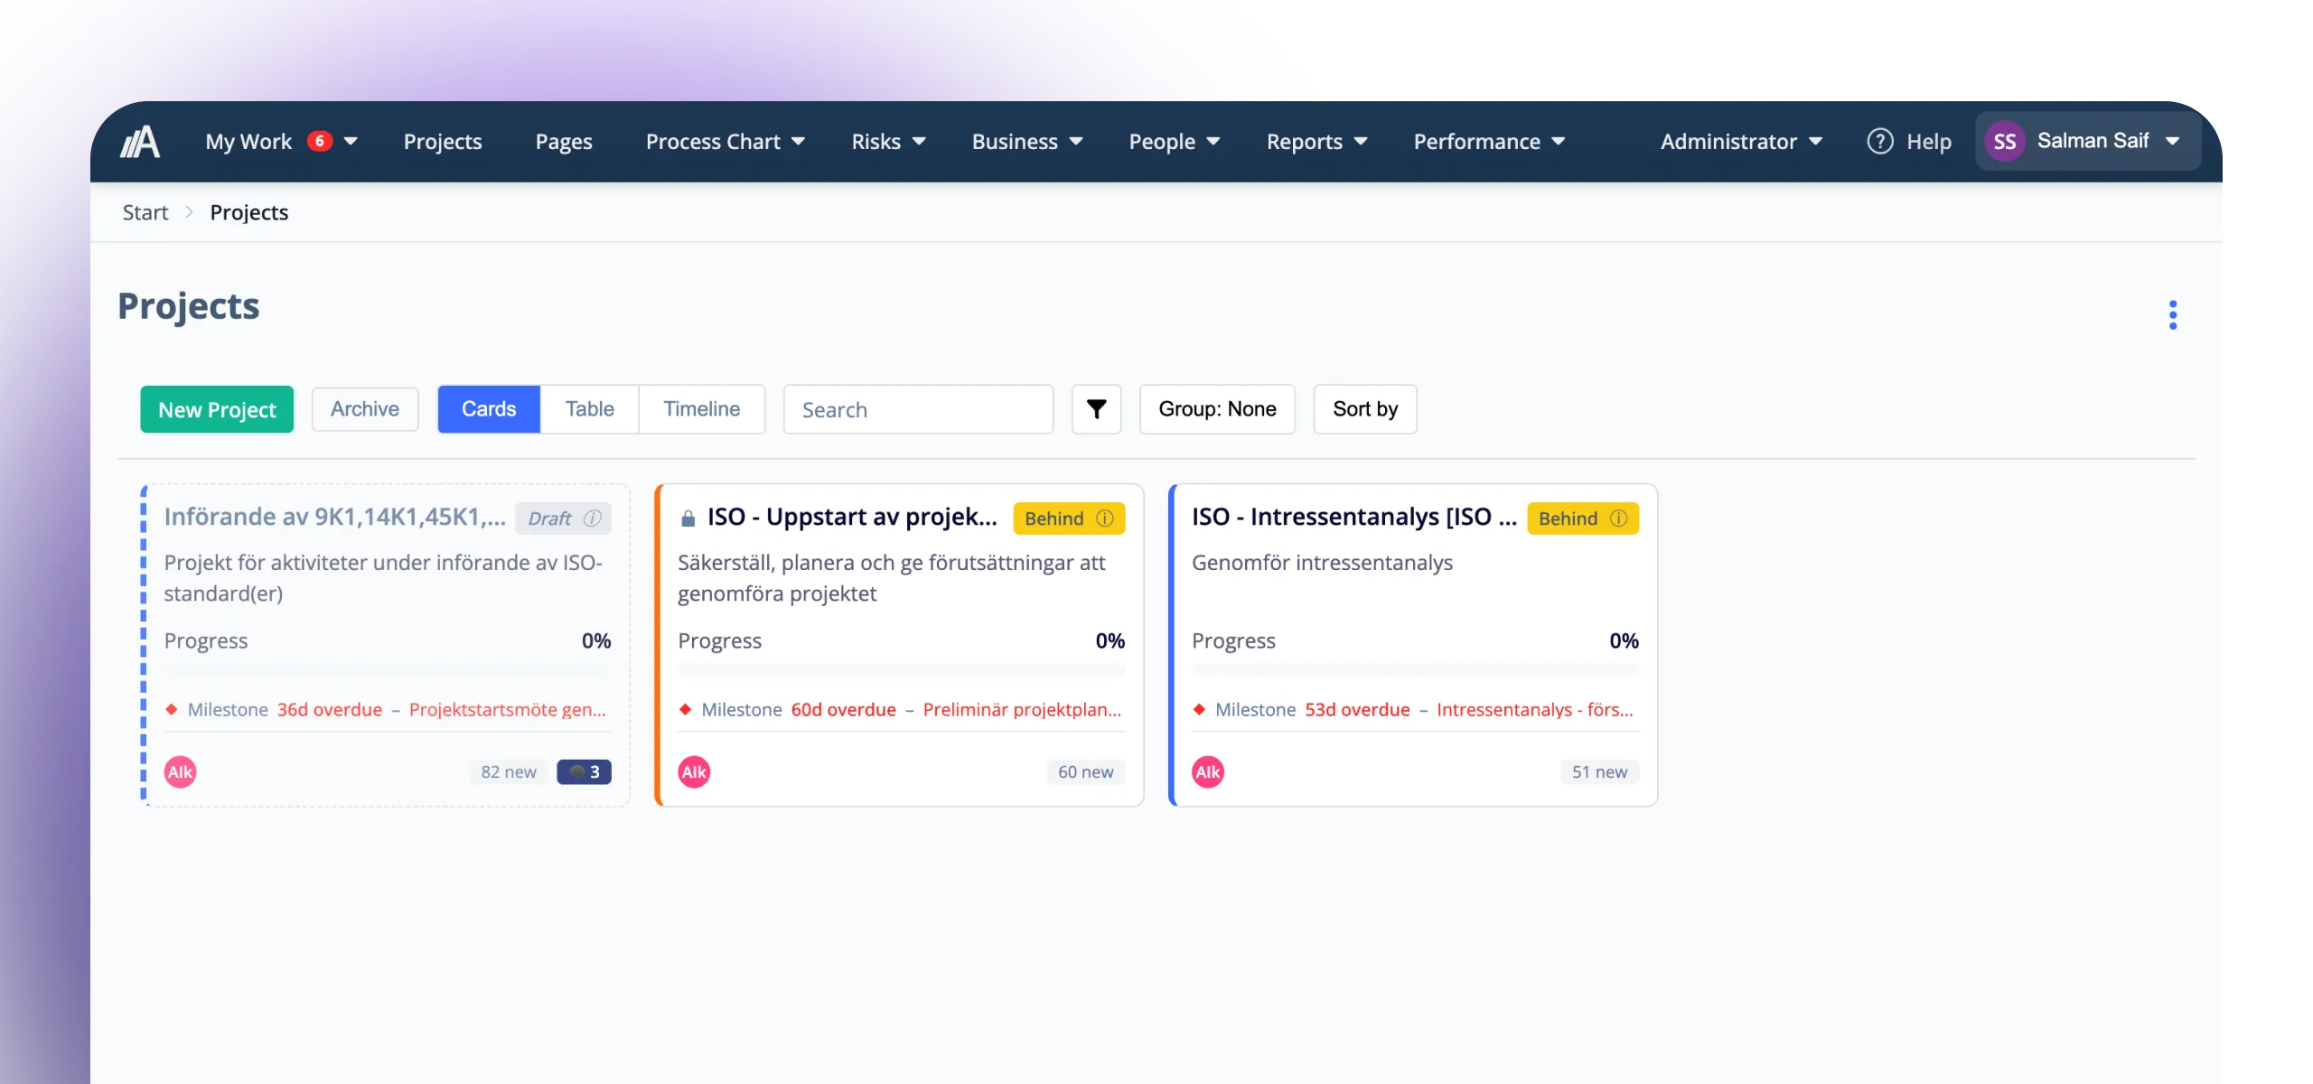The width and height of the screenshot is (2313, 1084).
Task: Click the Draft status badge
Action: coord(564,519)
